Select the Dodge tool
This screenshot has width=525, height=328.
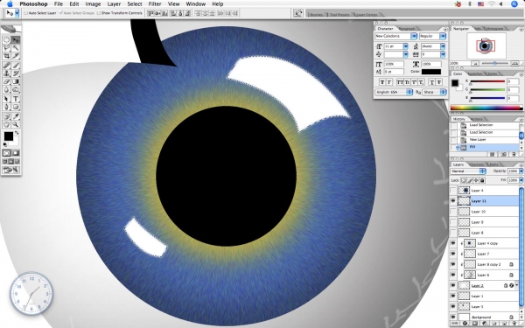pos(16,89)
